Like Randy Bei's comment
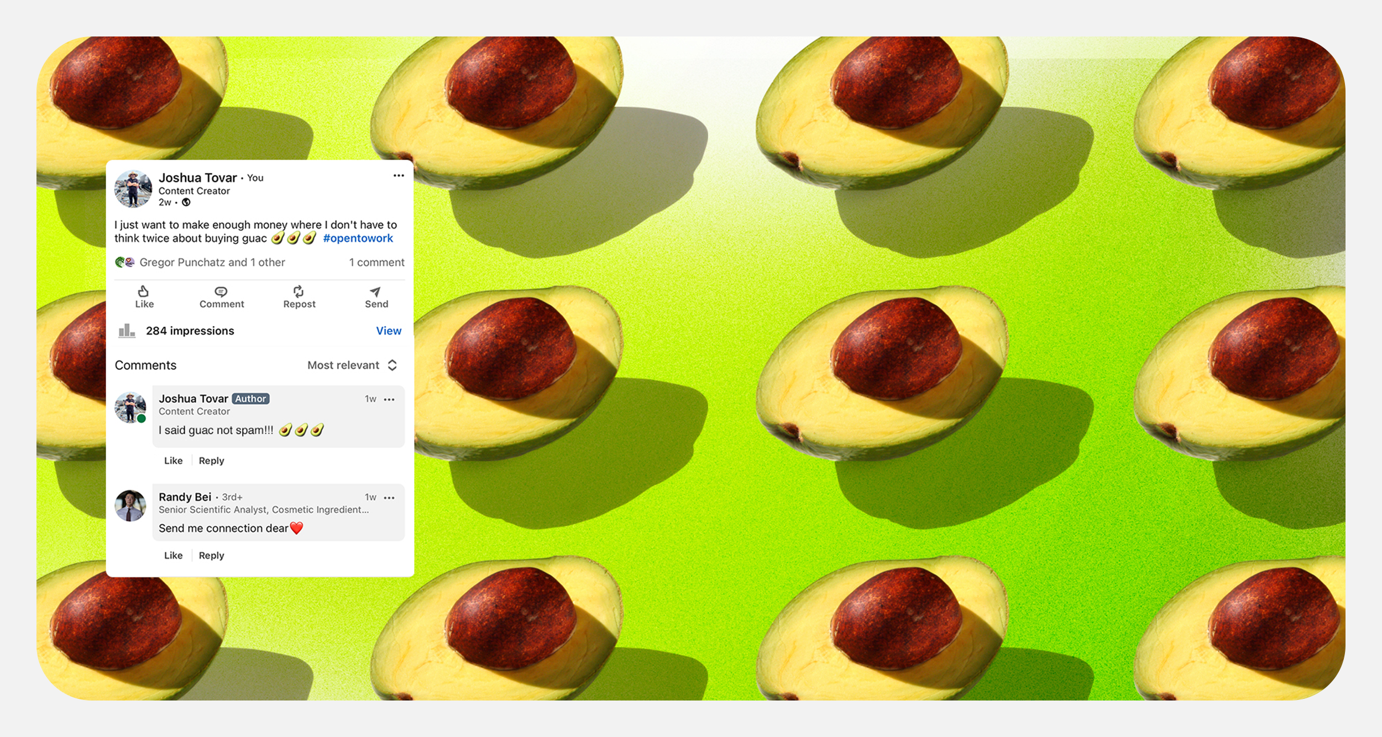 [x=173, y=555]
